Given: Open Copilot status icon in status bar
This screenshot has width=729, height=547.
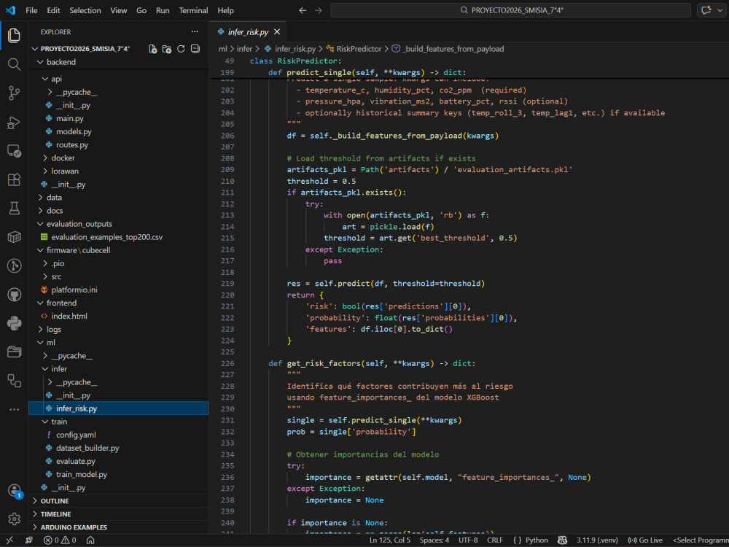Looking at the screenshot, I should point(562,540).
